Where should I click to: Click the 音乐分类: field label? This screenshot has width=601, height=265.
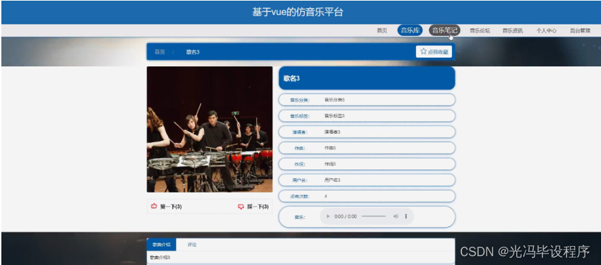[x=299, y=100]
